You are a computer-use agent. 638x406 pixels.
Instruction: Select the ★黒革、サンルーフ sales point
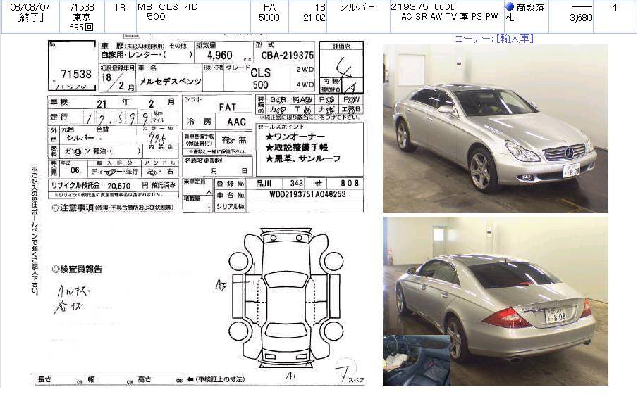(302, 158)
